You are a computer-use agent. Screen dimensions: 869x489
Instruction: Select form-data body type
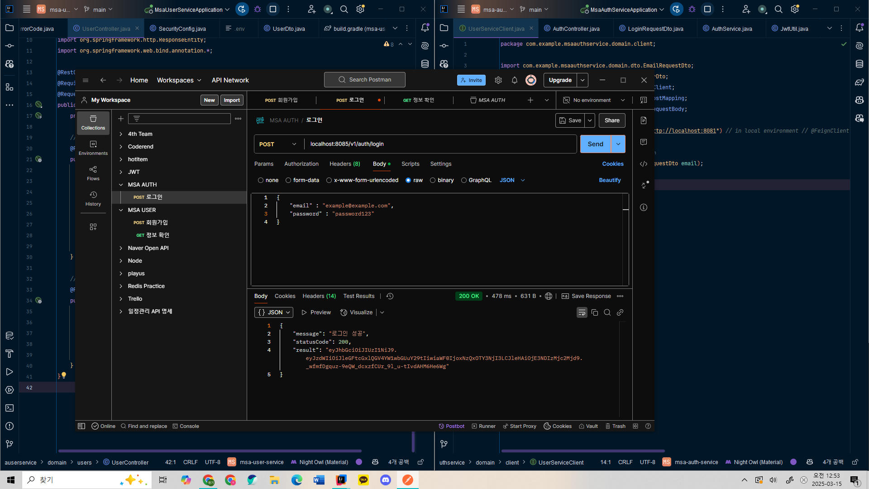[288, 180]
